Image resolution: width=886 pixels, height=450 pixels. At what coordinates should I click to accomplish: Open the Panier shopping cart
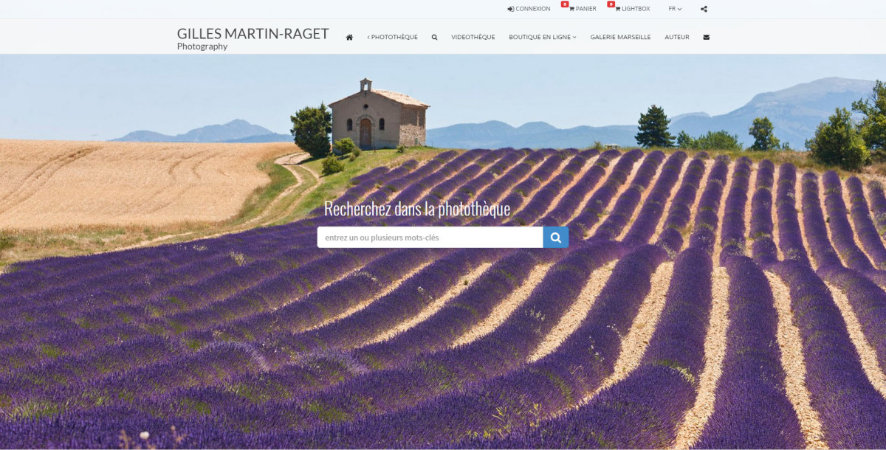(583, 9)
